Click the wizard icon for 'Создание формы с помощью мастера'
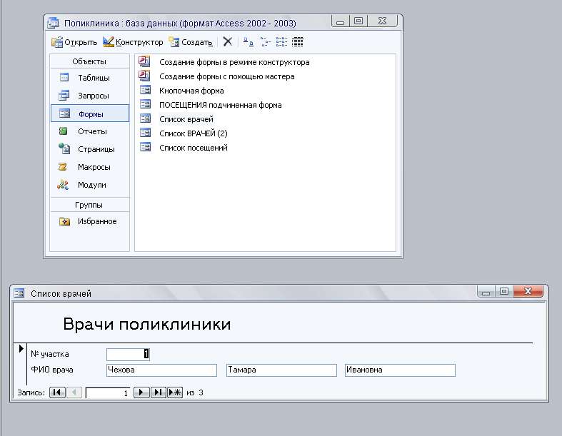562x436 pixels. [144, 76]
